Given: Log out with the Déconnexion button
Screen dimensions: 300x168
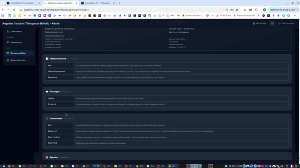Looking at the screenshot, I should (x=286, y=24).
